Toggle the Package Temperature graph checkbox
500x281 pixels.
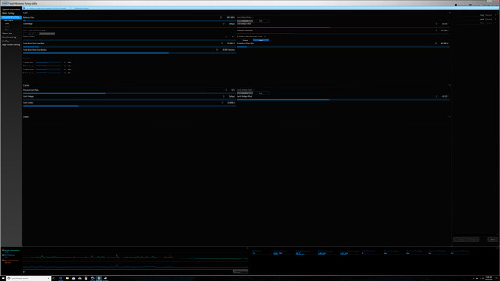pyautogui.click(x=3, y=250)
